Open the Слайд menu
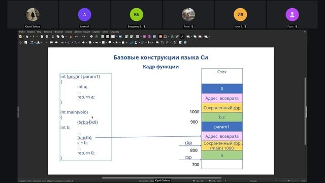The width and height of the screenshot is (325, 183). (x=69, y=32)
